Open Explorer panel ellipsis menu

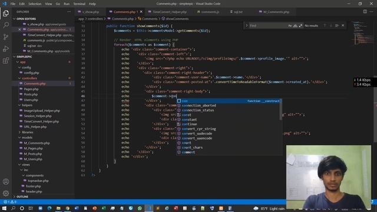(x=69, y=12)
